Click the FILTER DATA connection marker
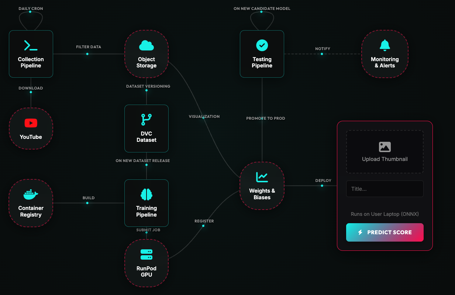 pos(87,54)
